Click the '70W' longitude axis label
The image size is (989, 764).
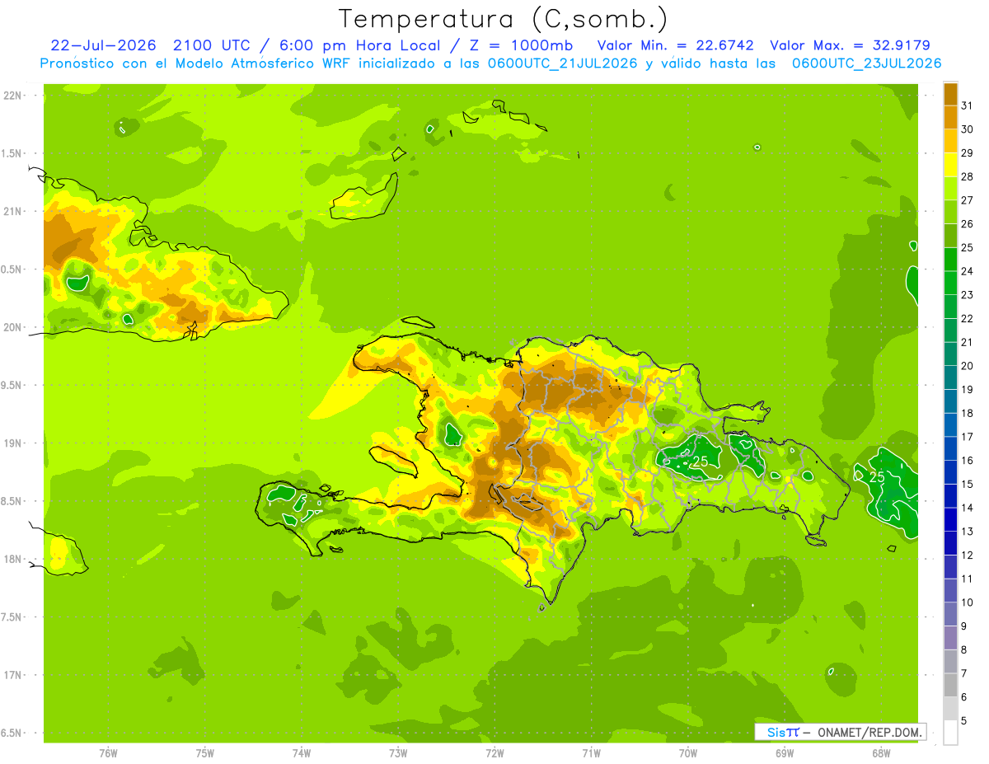click(x=688, y=752)
